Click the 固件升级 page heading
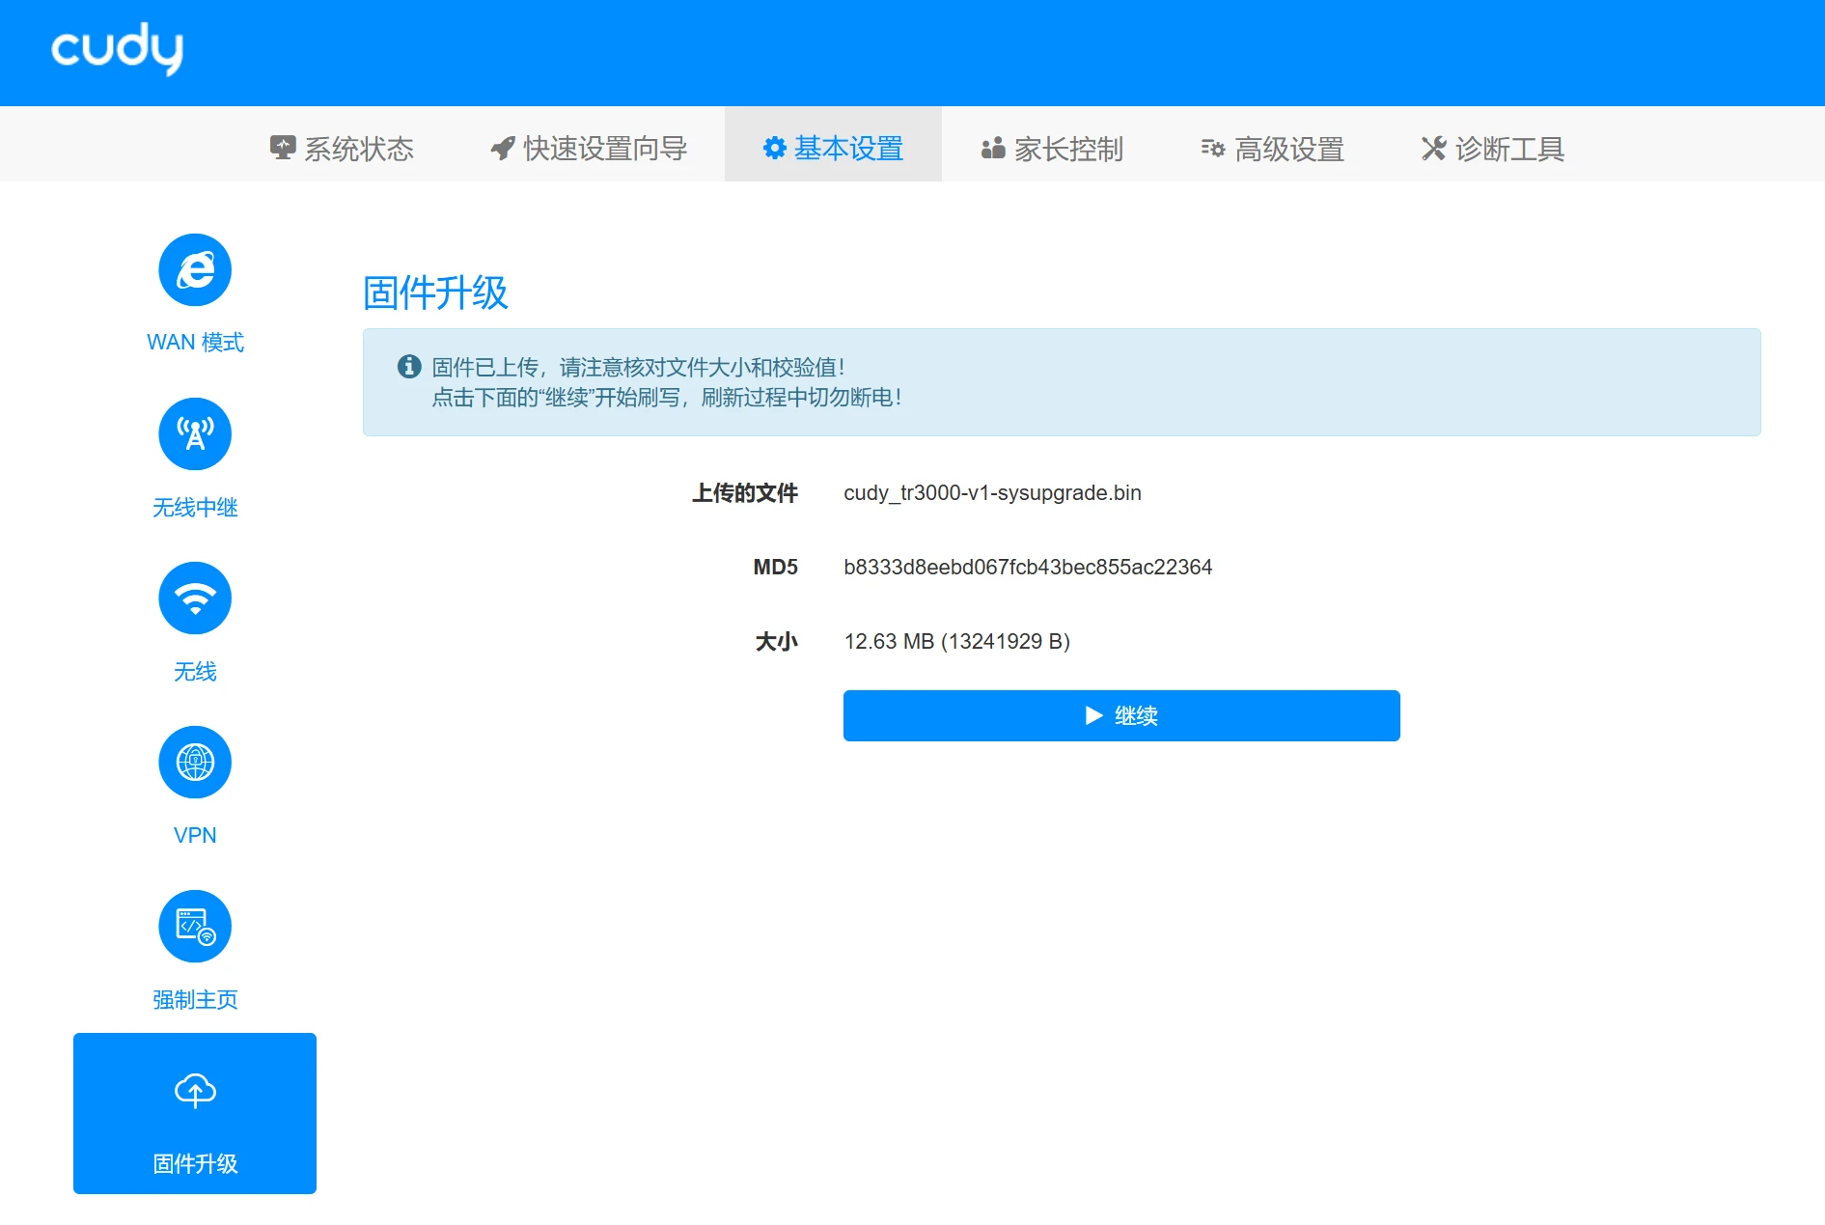This screenshot has height=1225, width=1825. coord(435,292)
